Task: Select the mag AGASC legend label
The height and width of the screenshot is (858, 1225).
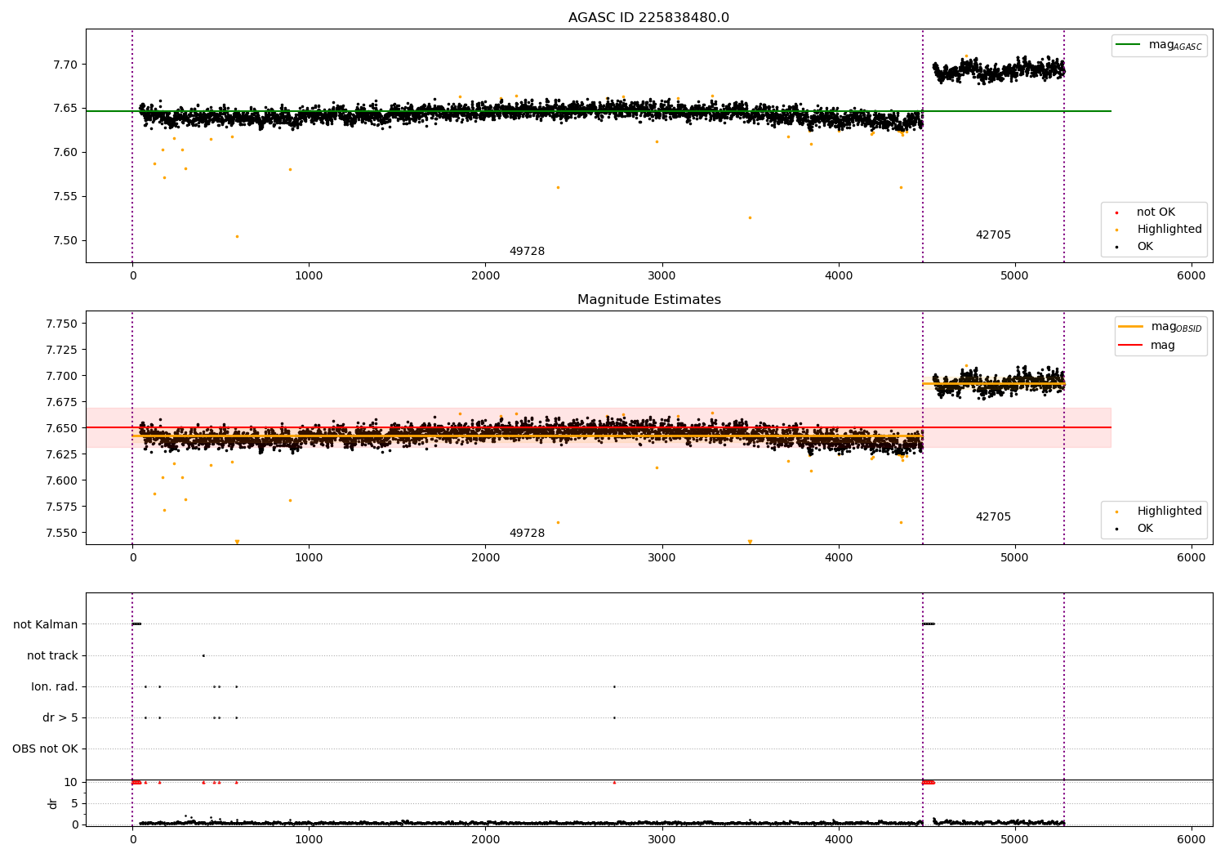Action: [1175, 45]
